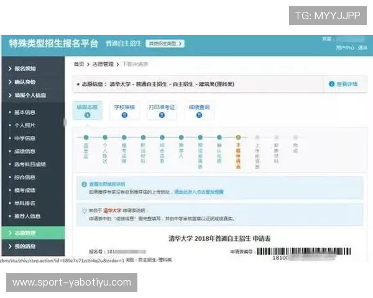
Task: Open 基本信息 in the sidebar
Action: click(x=25, y=112)
